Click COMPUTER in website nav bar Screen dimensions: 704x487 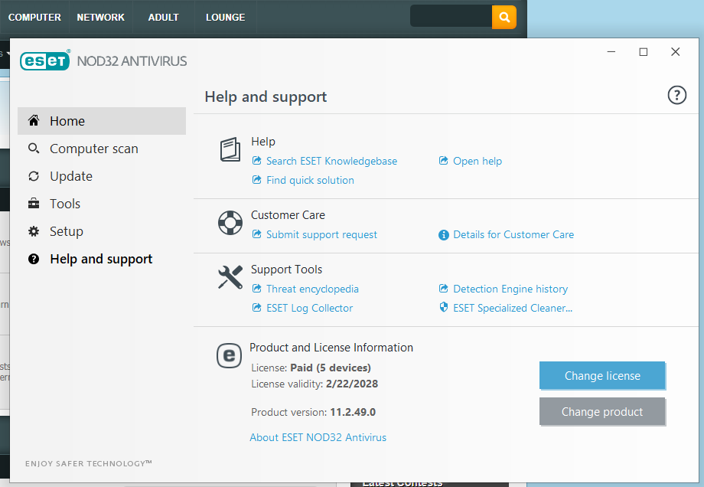(x=34, y=17)
